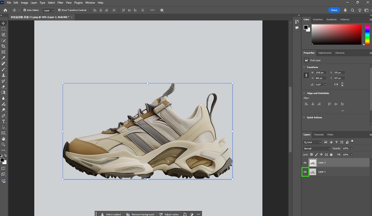Click the Remove background button
The height and width of the screenshot is (216, 372).
pos(140,214)
